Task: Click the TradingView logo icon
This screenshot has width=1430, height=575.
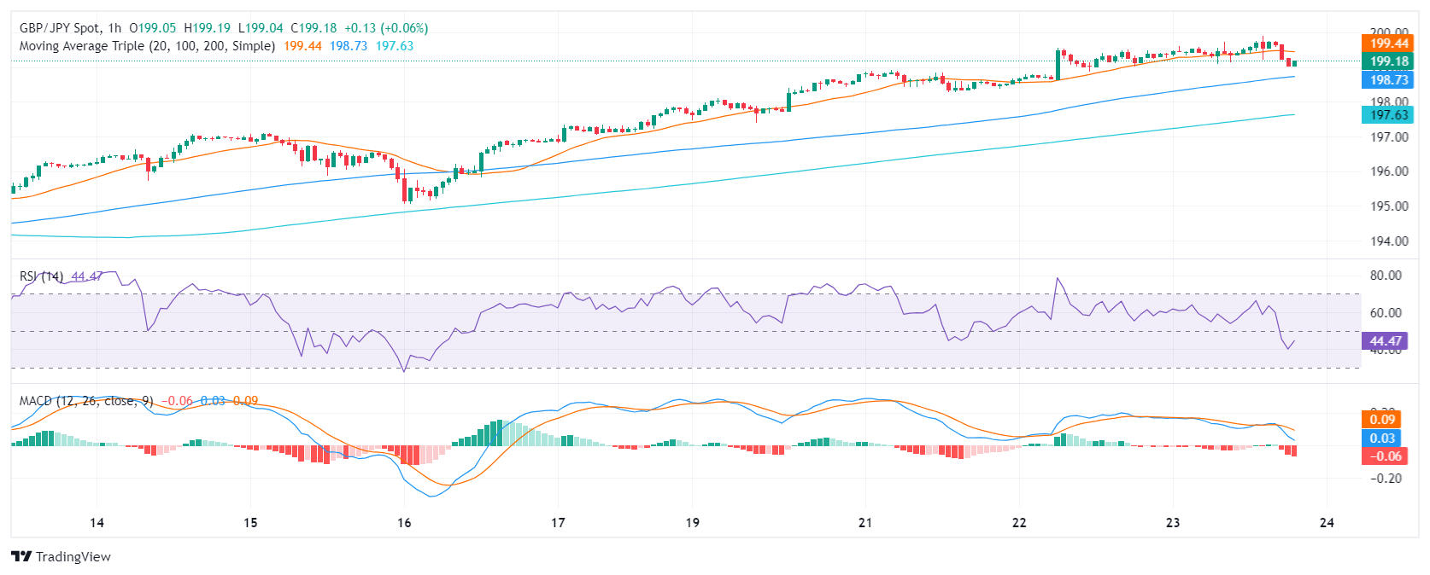Action: (x=21, y=556)
